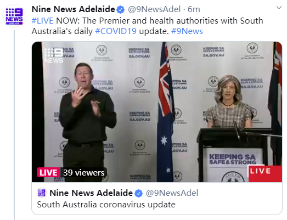Open the @9NewsAdel handle in tweet header
Viewport: 287px width, 220px height.
(154, 9)
